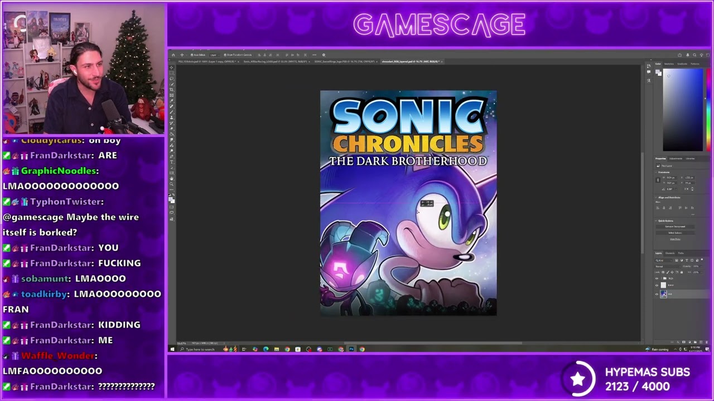714x401 pixels.
Task: Hide the logo group layer
Action: point(657,278)
